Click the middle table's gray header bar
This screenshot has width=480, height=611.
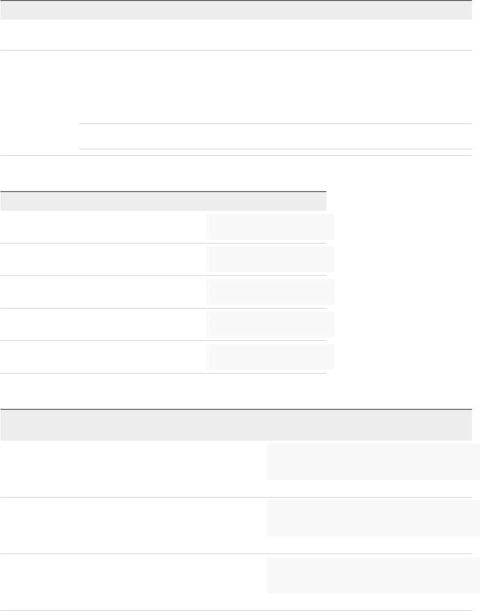point(163,201)
